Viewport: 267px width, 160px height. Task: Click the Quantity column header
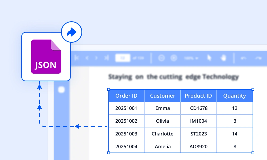coord(234,96)
